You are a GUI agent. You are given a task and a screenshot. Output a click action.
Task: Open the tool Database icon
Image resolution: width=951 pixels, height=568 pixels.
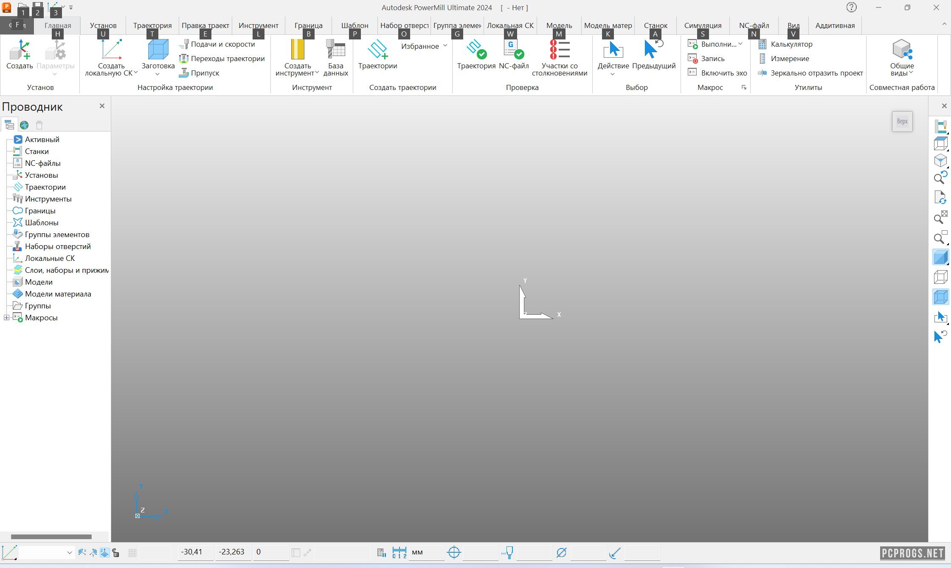coord(335,50)
